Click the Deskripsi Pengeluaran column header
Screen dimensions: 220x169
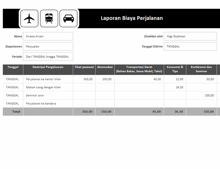click(48, 70)
